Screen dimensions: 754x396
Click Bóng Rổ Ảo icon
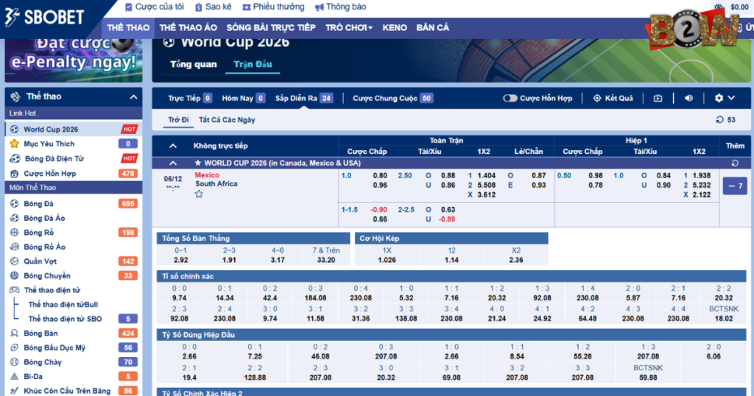click(x=15, y=247)
